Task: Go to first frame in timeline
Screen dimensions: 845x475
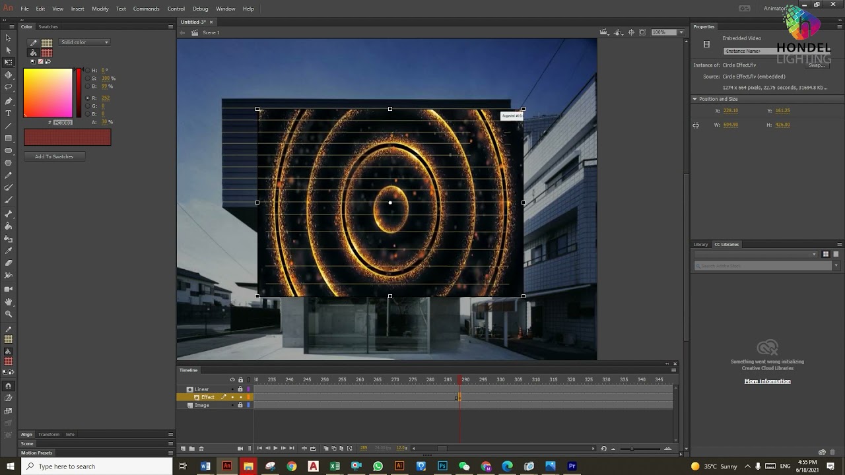Action: click(259, 449)
